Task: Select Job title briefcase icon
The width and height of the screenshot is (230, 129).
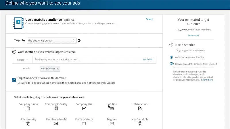Action: click(112, 109)
